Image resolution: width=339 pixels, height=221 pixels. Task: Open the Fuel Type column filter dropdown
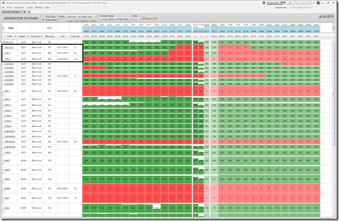42,36
